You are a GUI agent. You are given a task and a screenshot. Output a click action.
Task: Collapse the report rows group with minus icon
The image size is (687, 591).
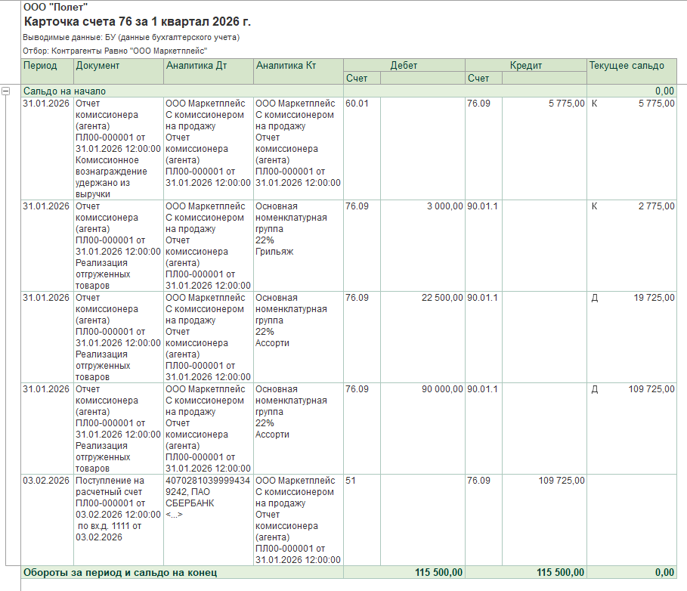tap(6, 91)
